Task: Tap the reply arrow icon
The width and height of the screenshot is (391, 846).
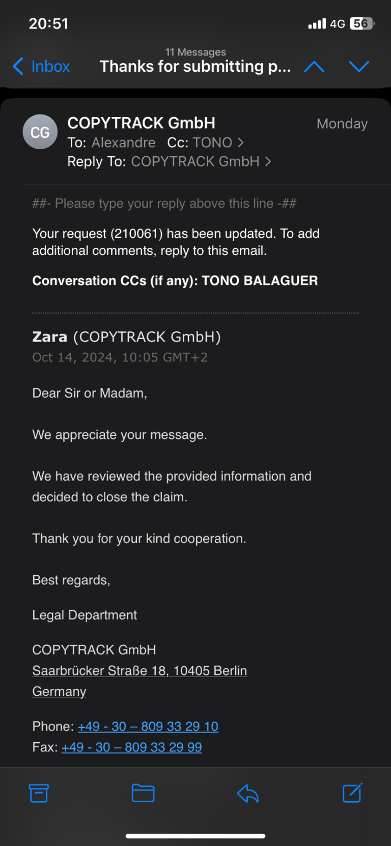Action: pos(247,793)
